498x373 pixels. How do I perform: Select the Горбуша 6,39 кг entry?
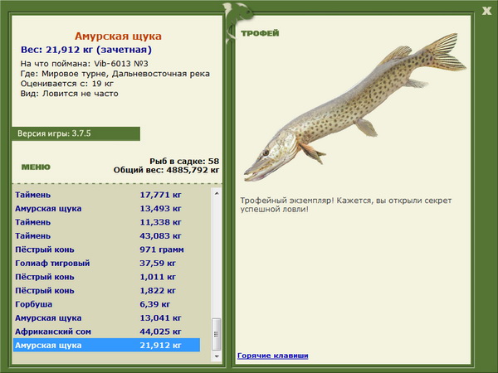click(107, 304)
